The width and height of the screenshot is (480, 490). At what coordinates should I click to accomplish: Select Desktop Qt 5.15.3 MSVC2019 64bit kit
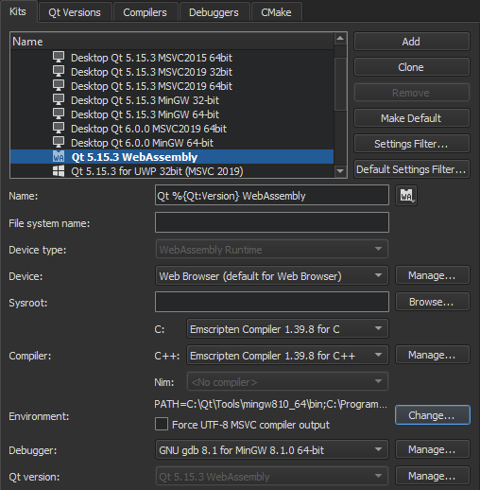point(172,86)
